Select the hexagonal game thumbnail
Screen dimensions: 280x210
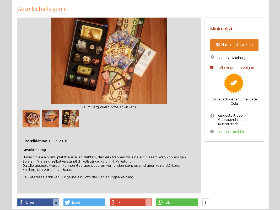(31, 119)
